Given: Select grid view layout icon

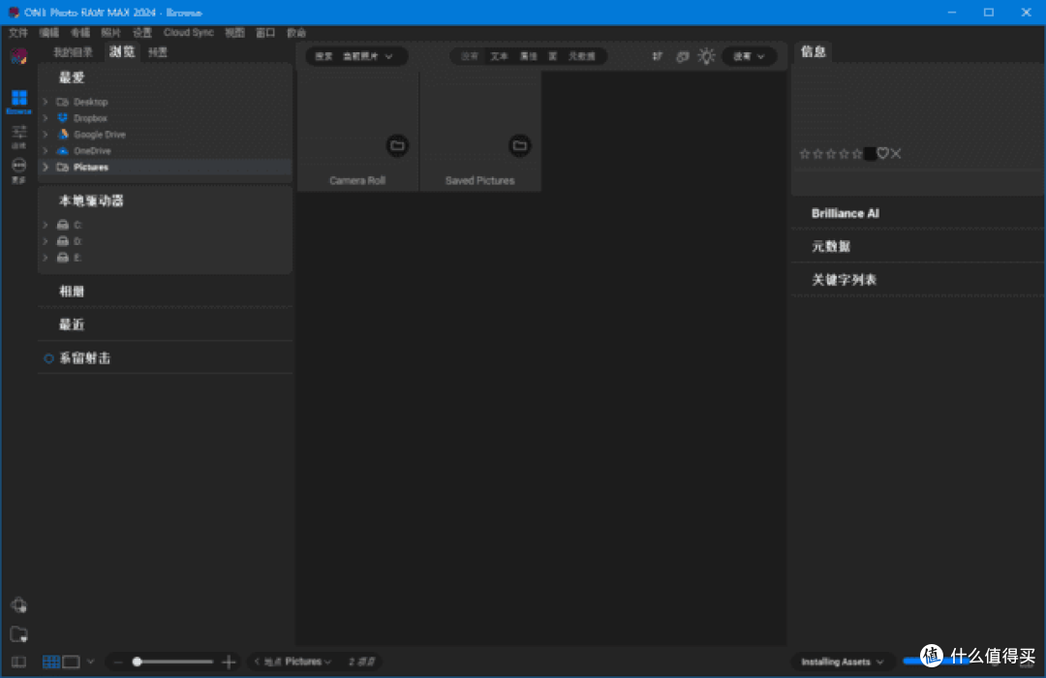Looking at the screenshot, I should click(x=50, y=662).
